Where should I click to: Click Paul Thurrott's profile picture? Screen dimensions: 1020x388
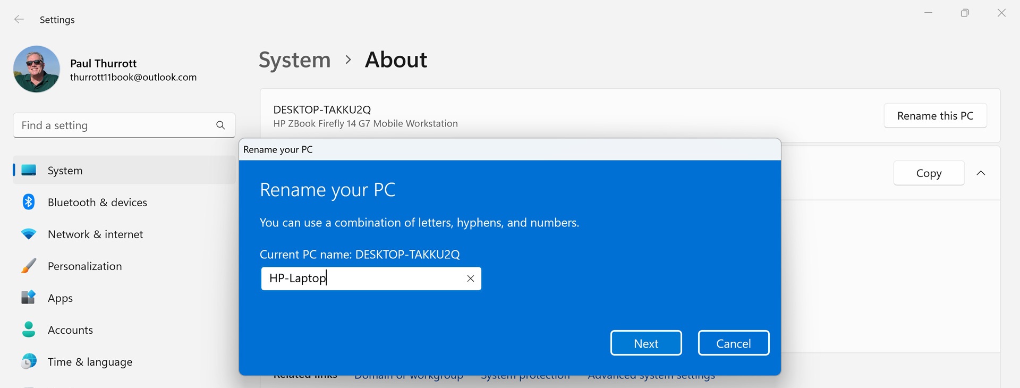pos(37,69)
